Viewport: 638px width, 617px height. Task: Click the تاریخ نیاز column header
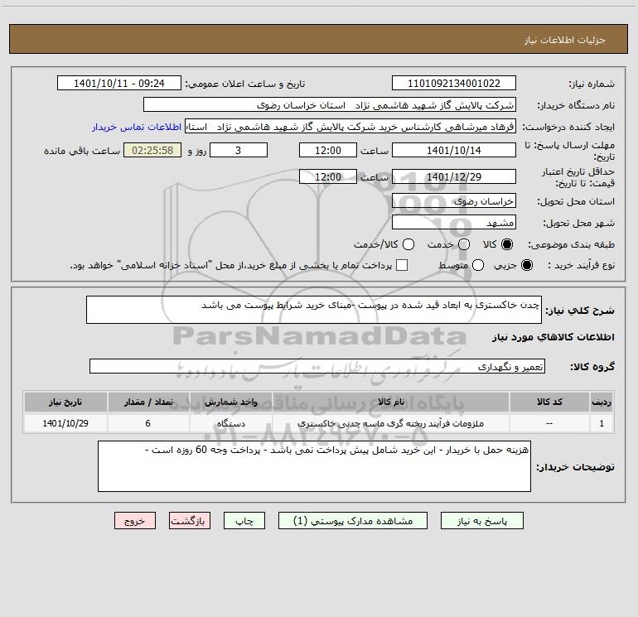click(65, 402)
